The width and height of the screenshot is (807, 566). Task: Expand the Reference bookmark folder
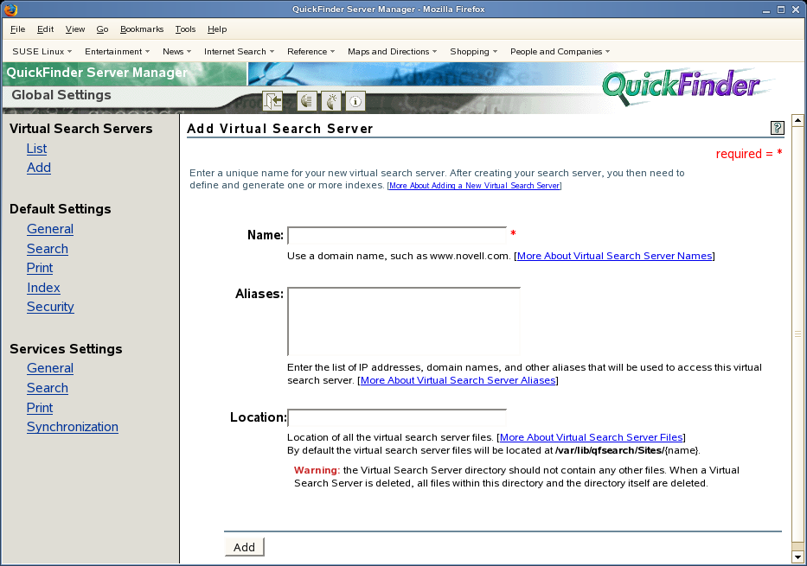311,51
